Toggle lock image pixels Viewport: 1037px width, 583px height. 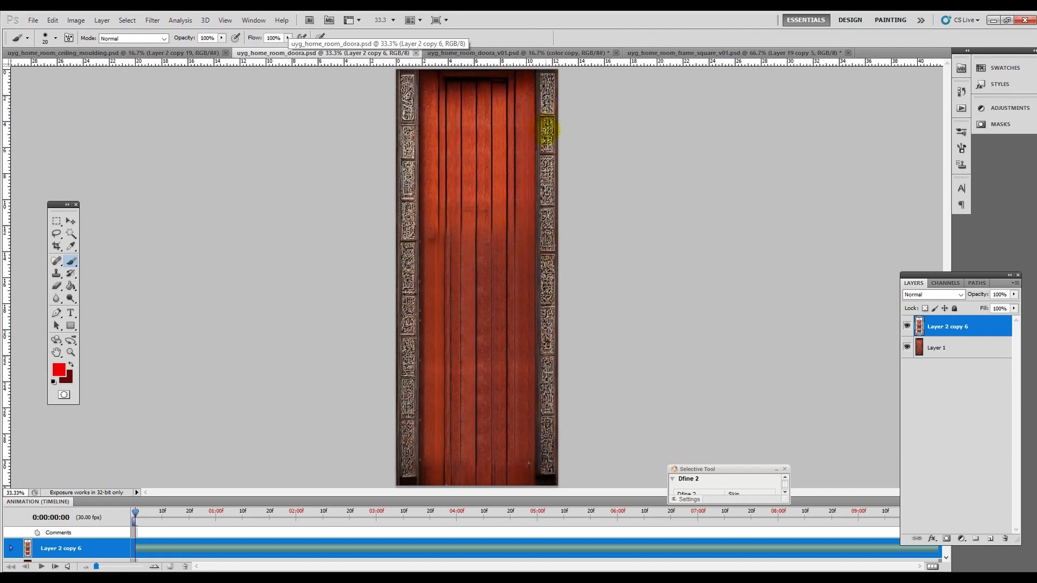(935, 308)
